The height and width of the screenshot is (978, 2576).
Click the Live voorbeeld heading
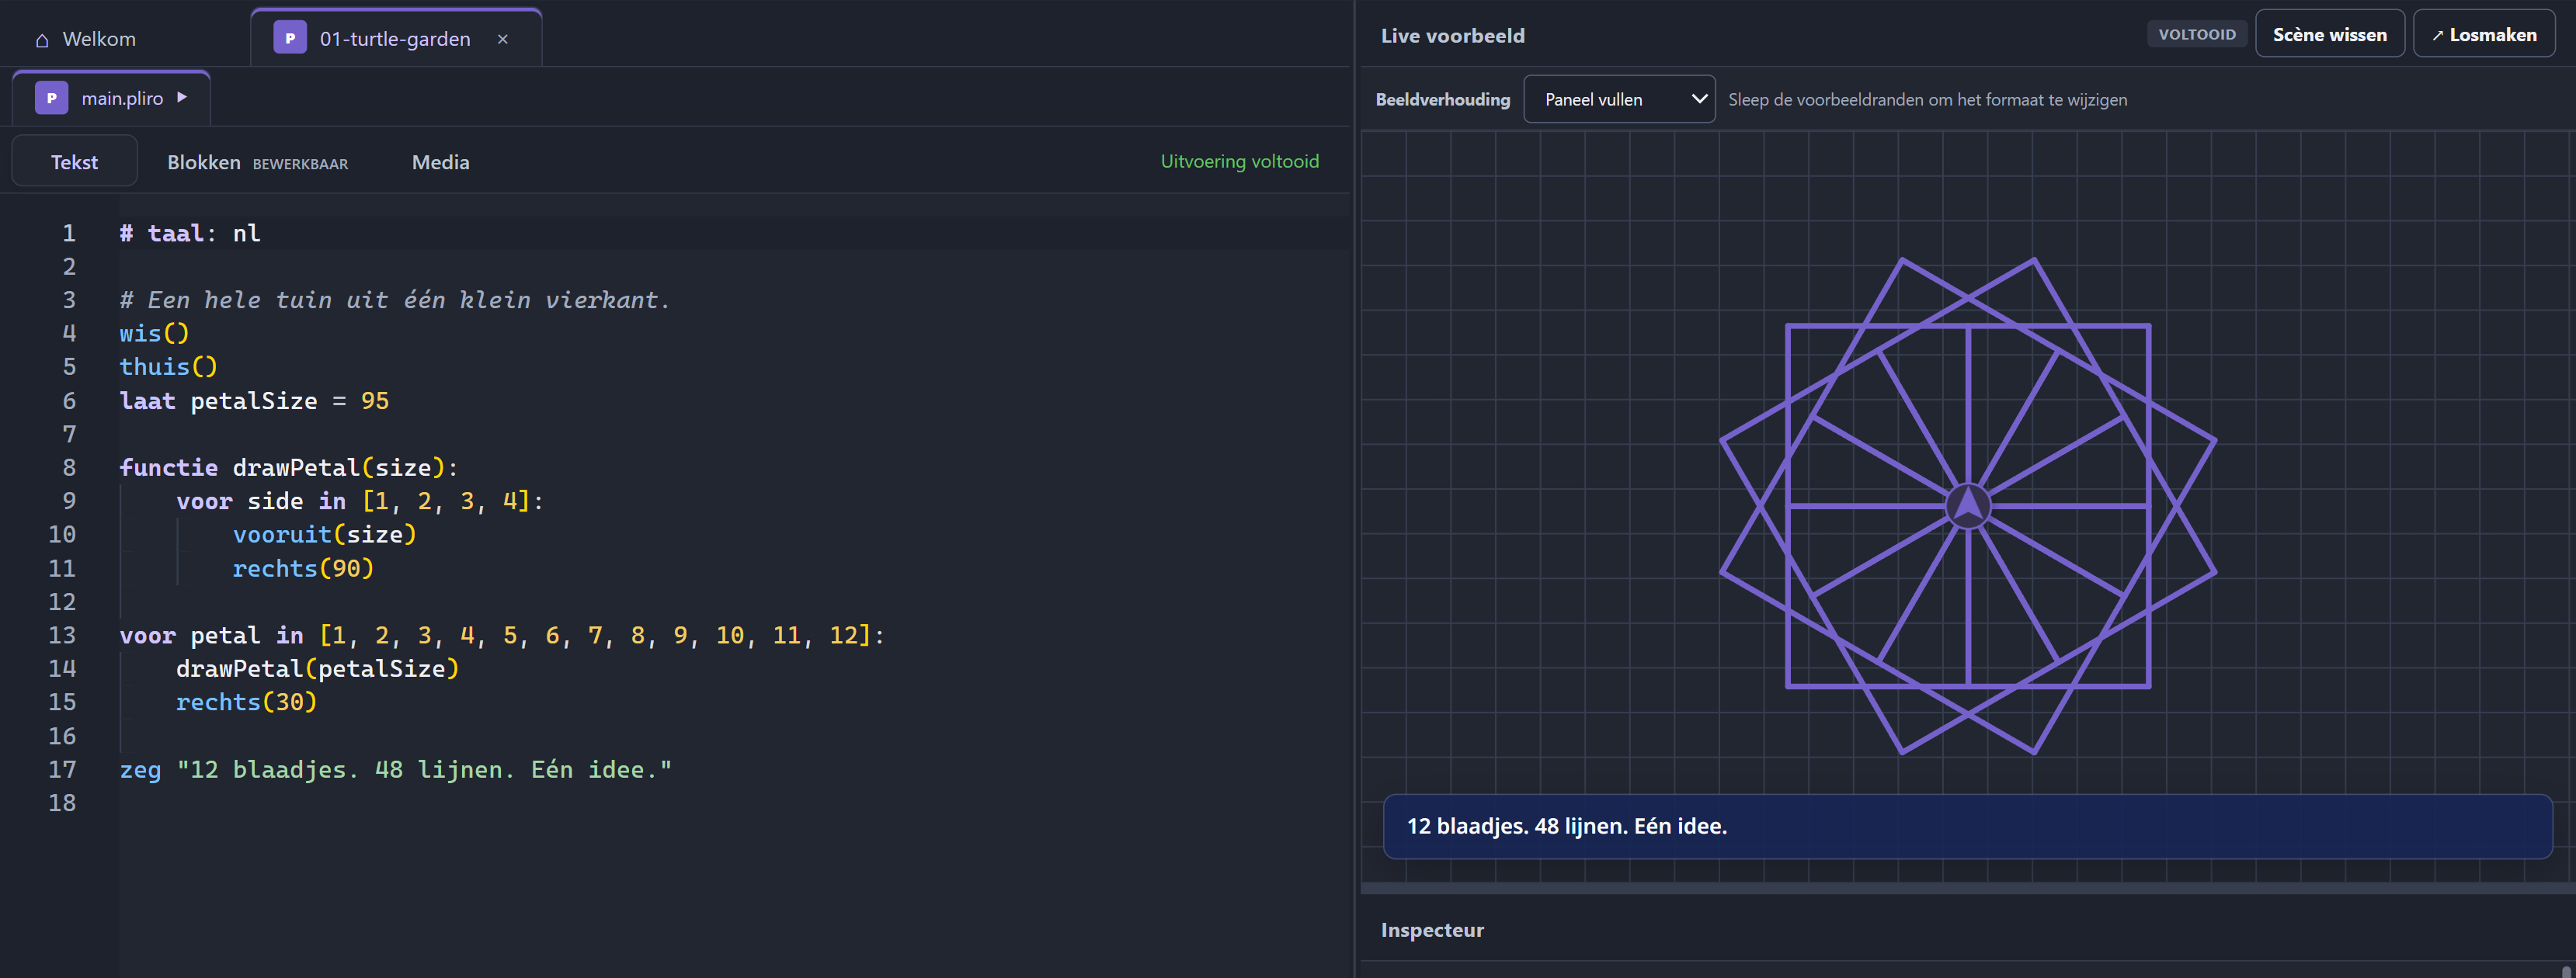pos(1453,36)
